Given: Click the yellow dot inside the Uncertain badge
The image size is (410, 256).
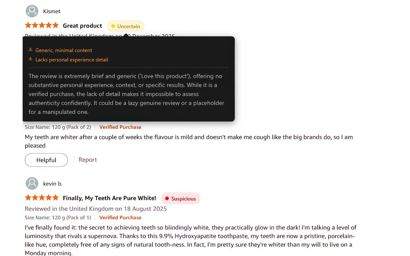Looking at the screenshot, I should 112,26.
